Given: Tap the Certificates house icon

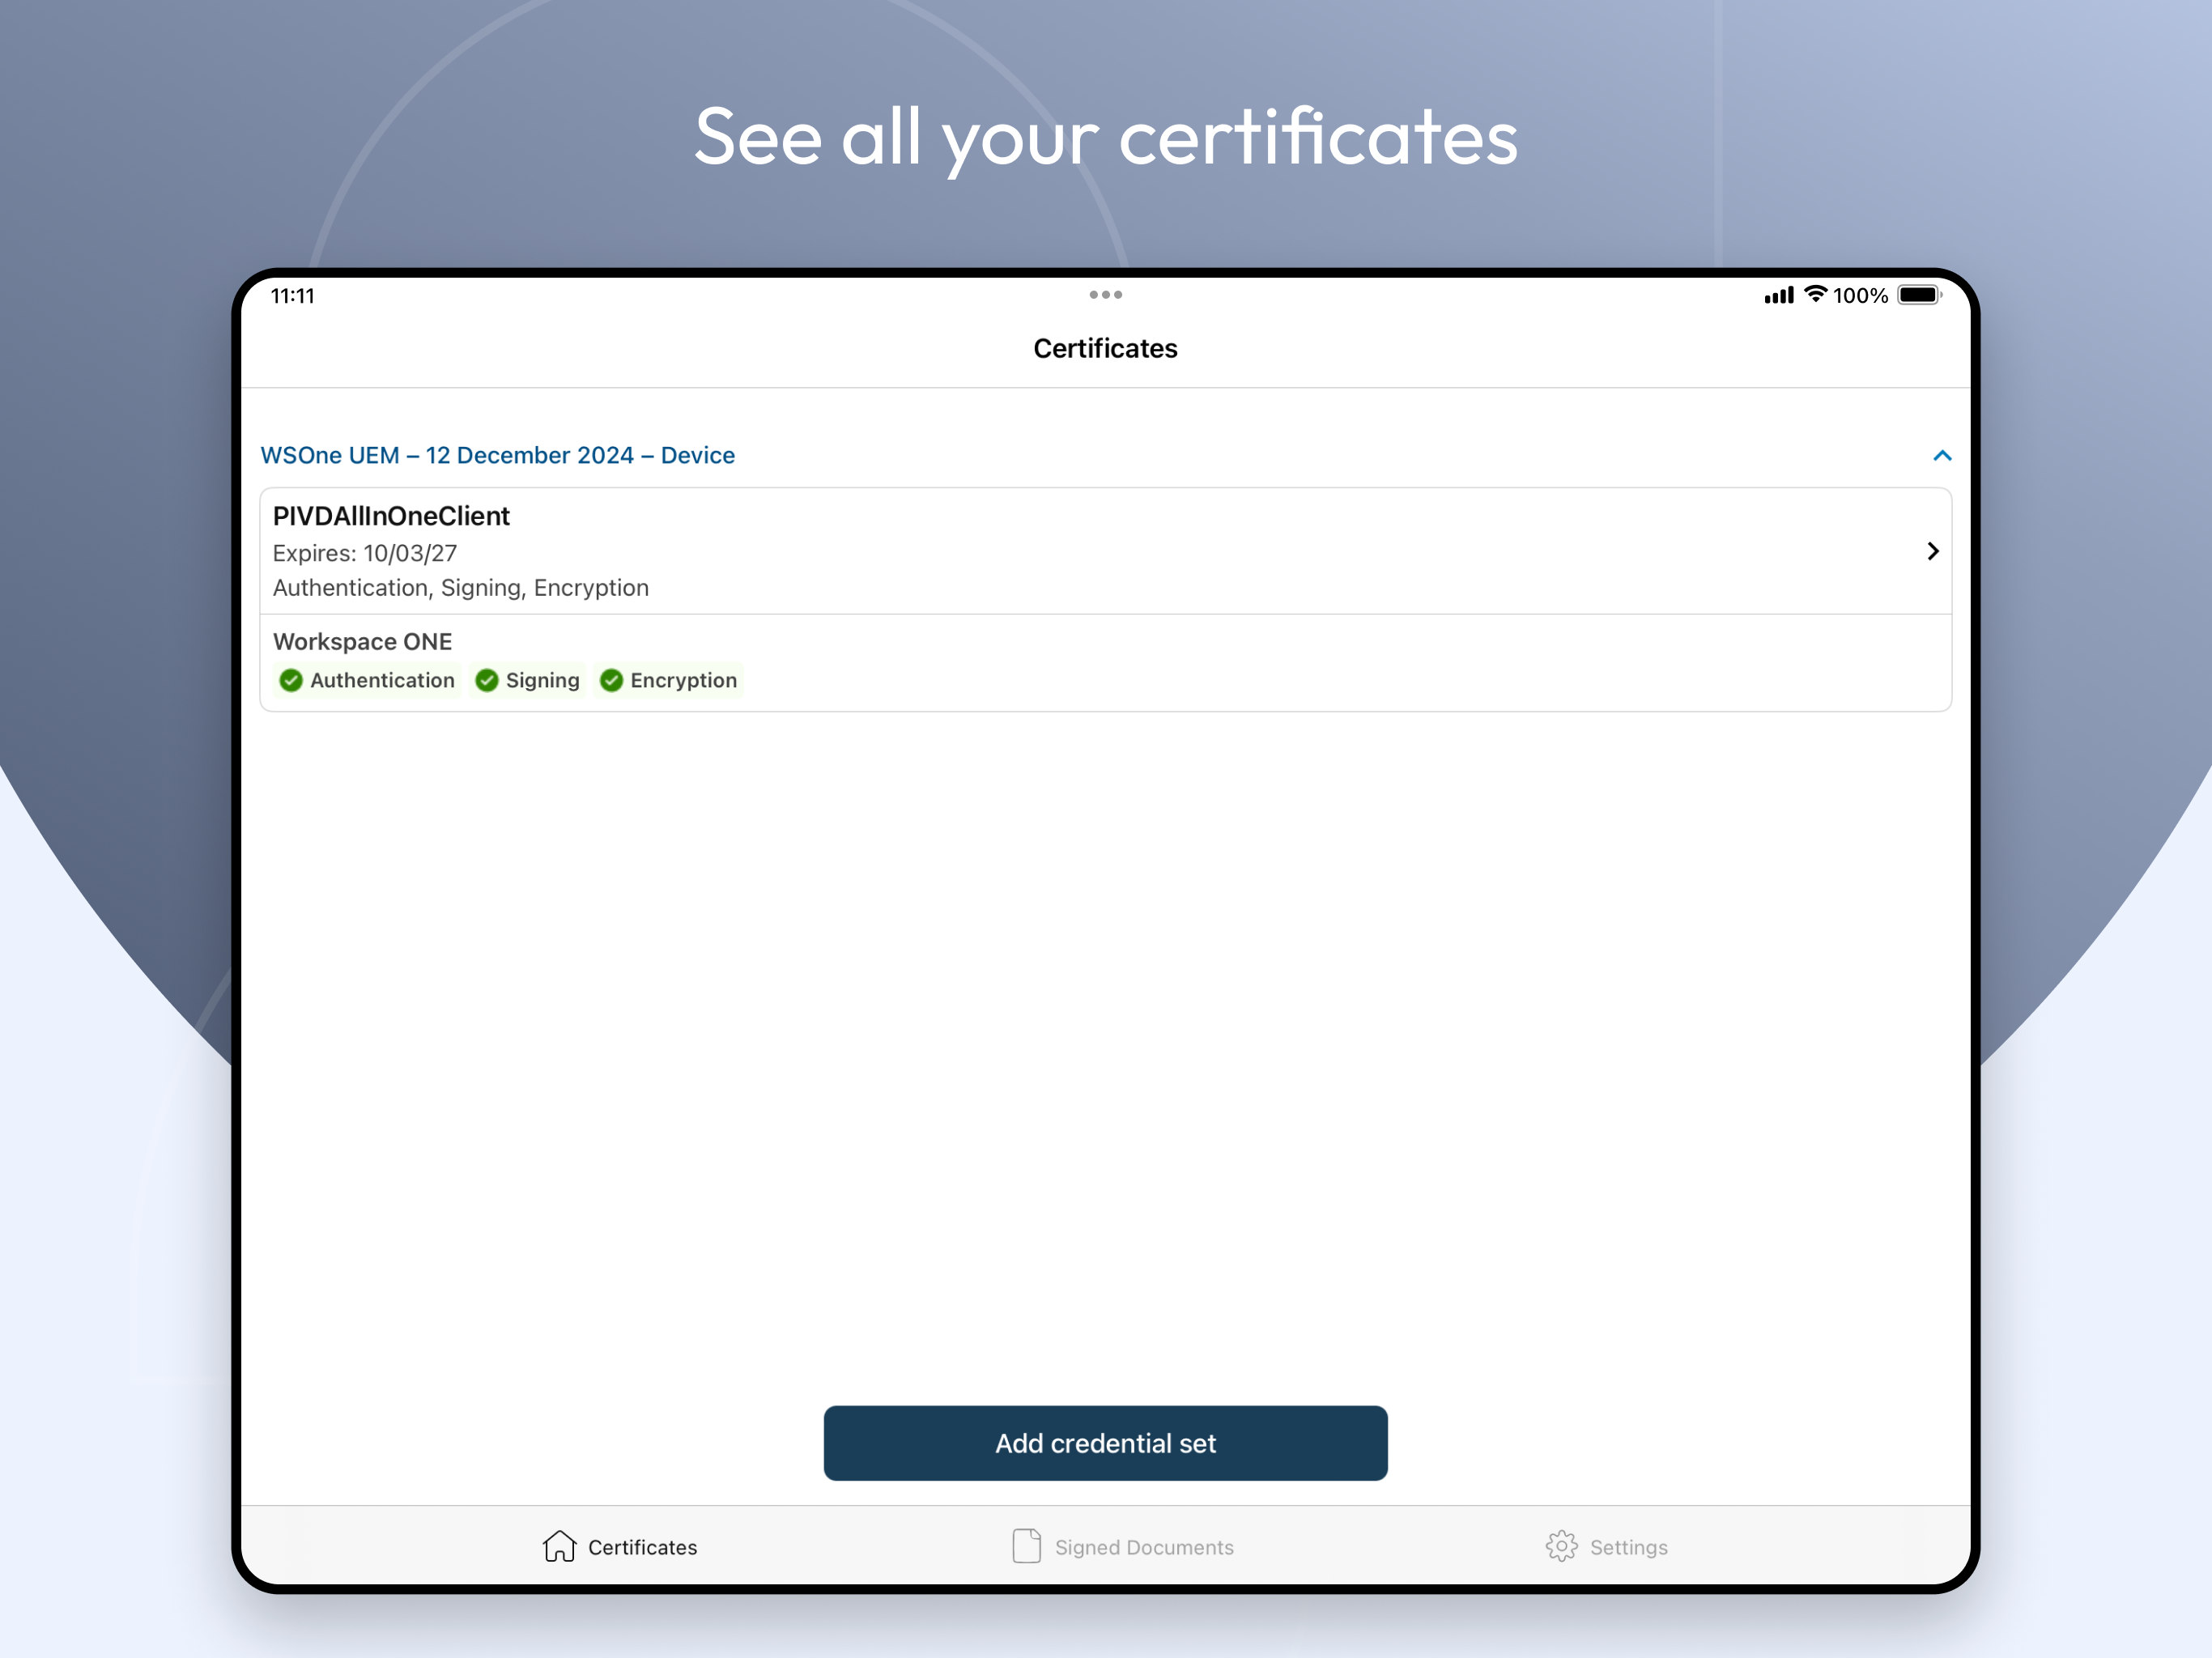Looking at the screenshot, I should pyautogui.click(x=559, y=1546).
